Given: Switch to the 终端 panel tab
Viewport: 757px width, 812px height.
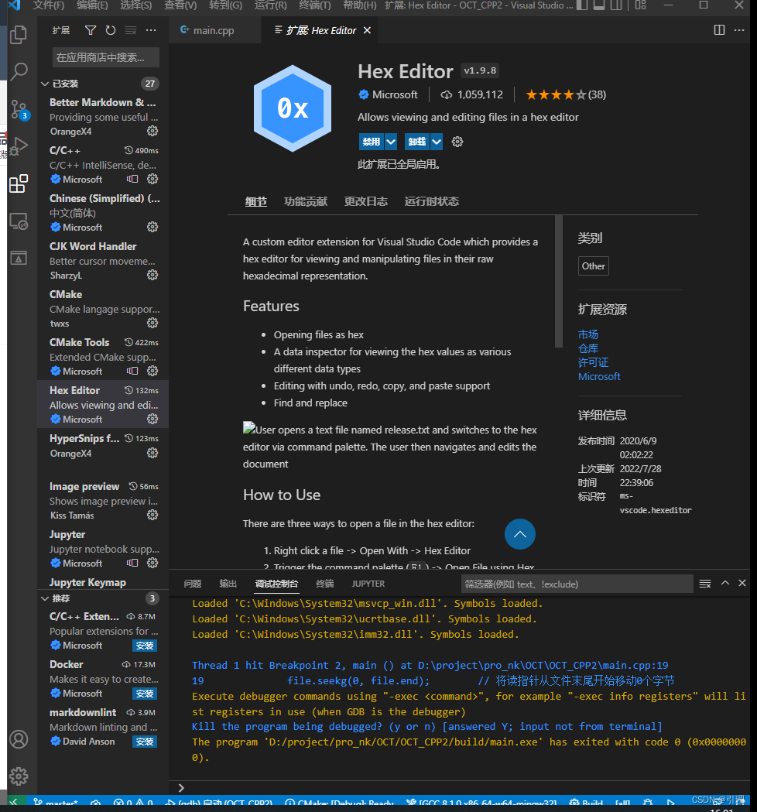Looking at the screenshot, I should pos(324,584).
